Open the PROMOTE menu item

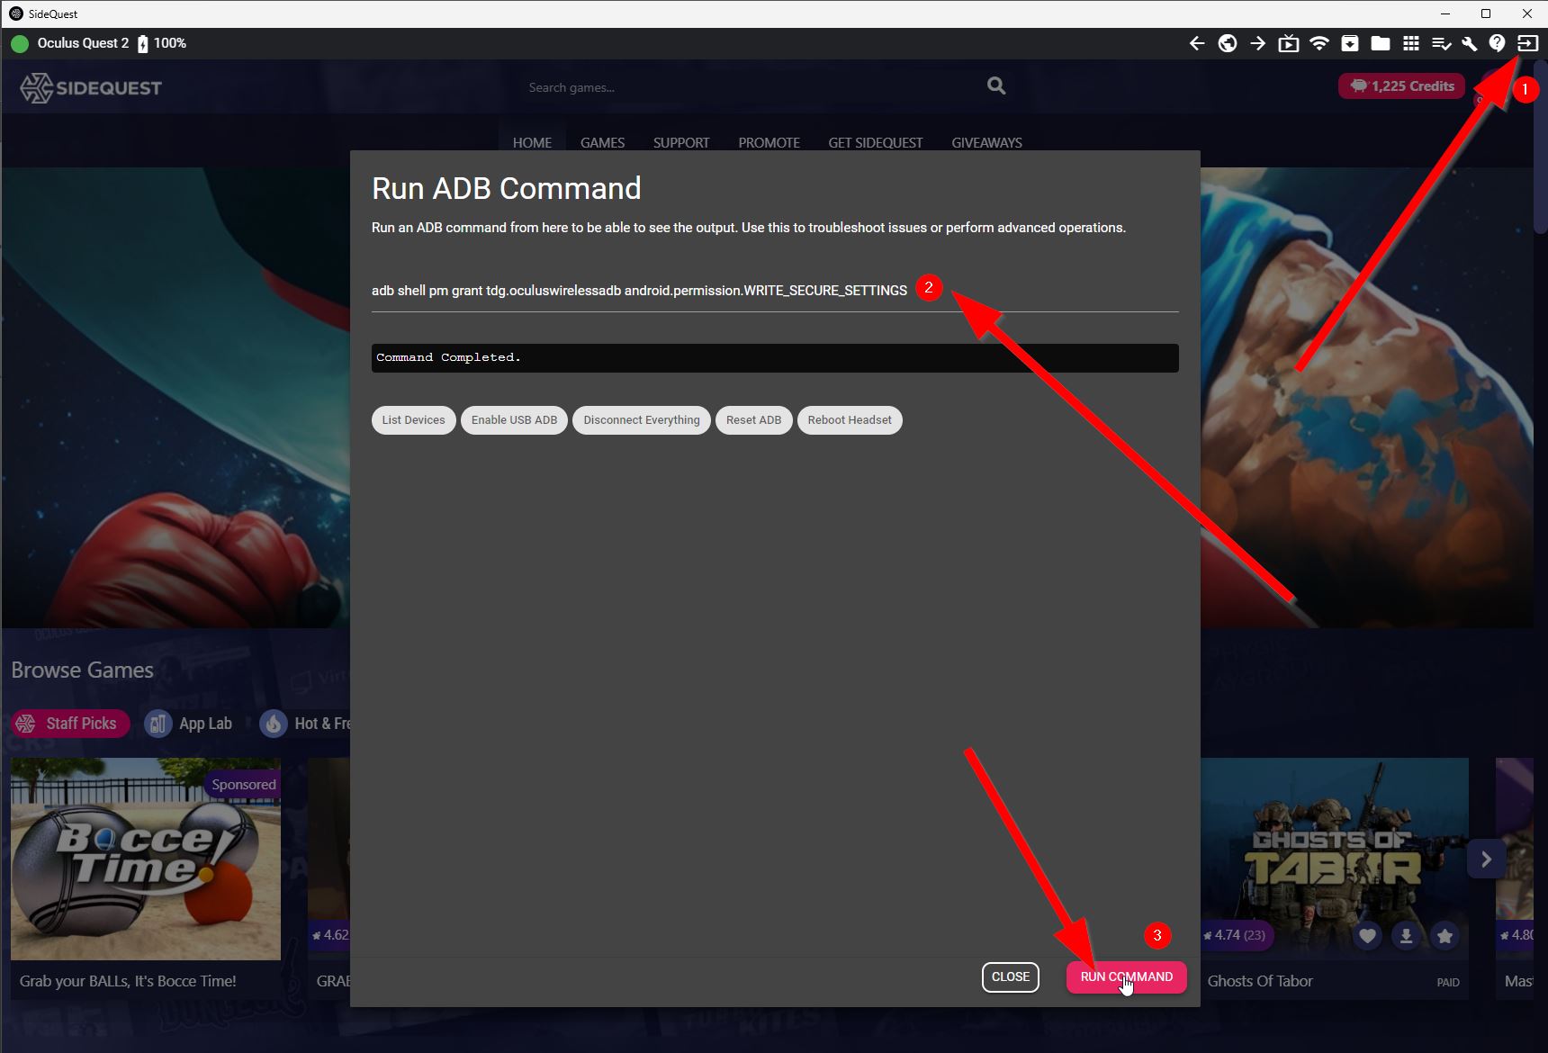[x=769, y=142]
